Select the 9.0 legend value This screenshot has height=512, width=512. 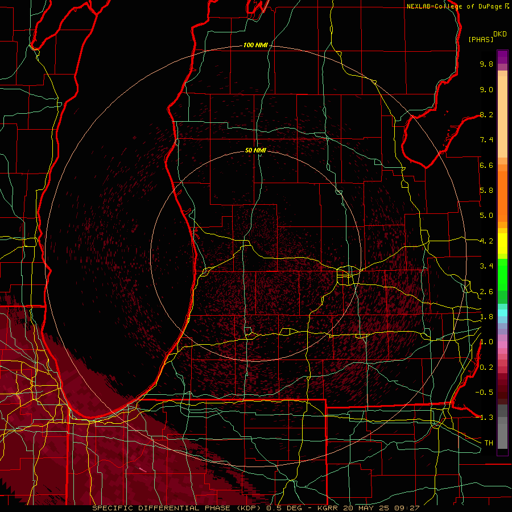tap(486, 89)
